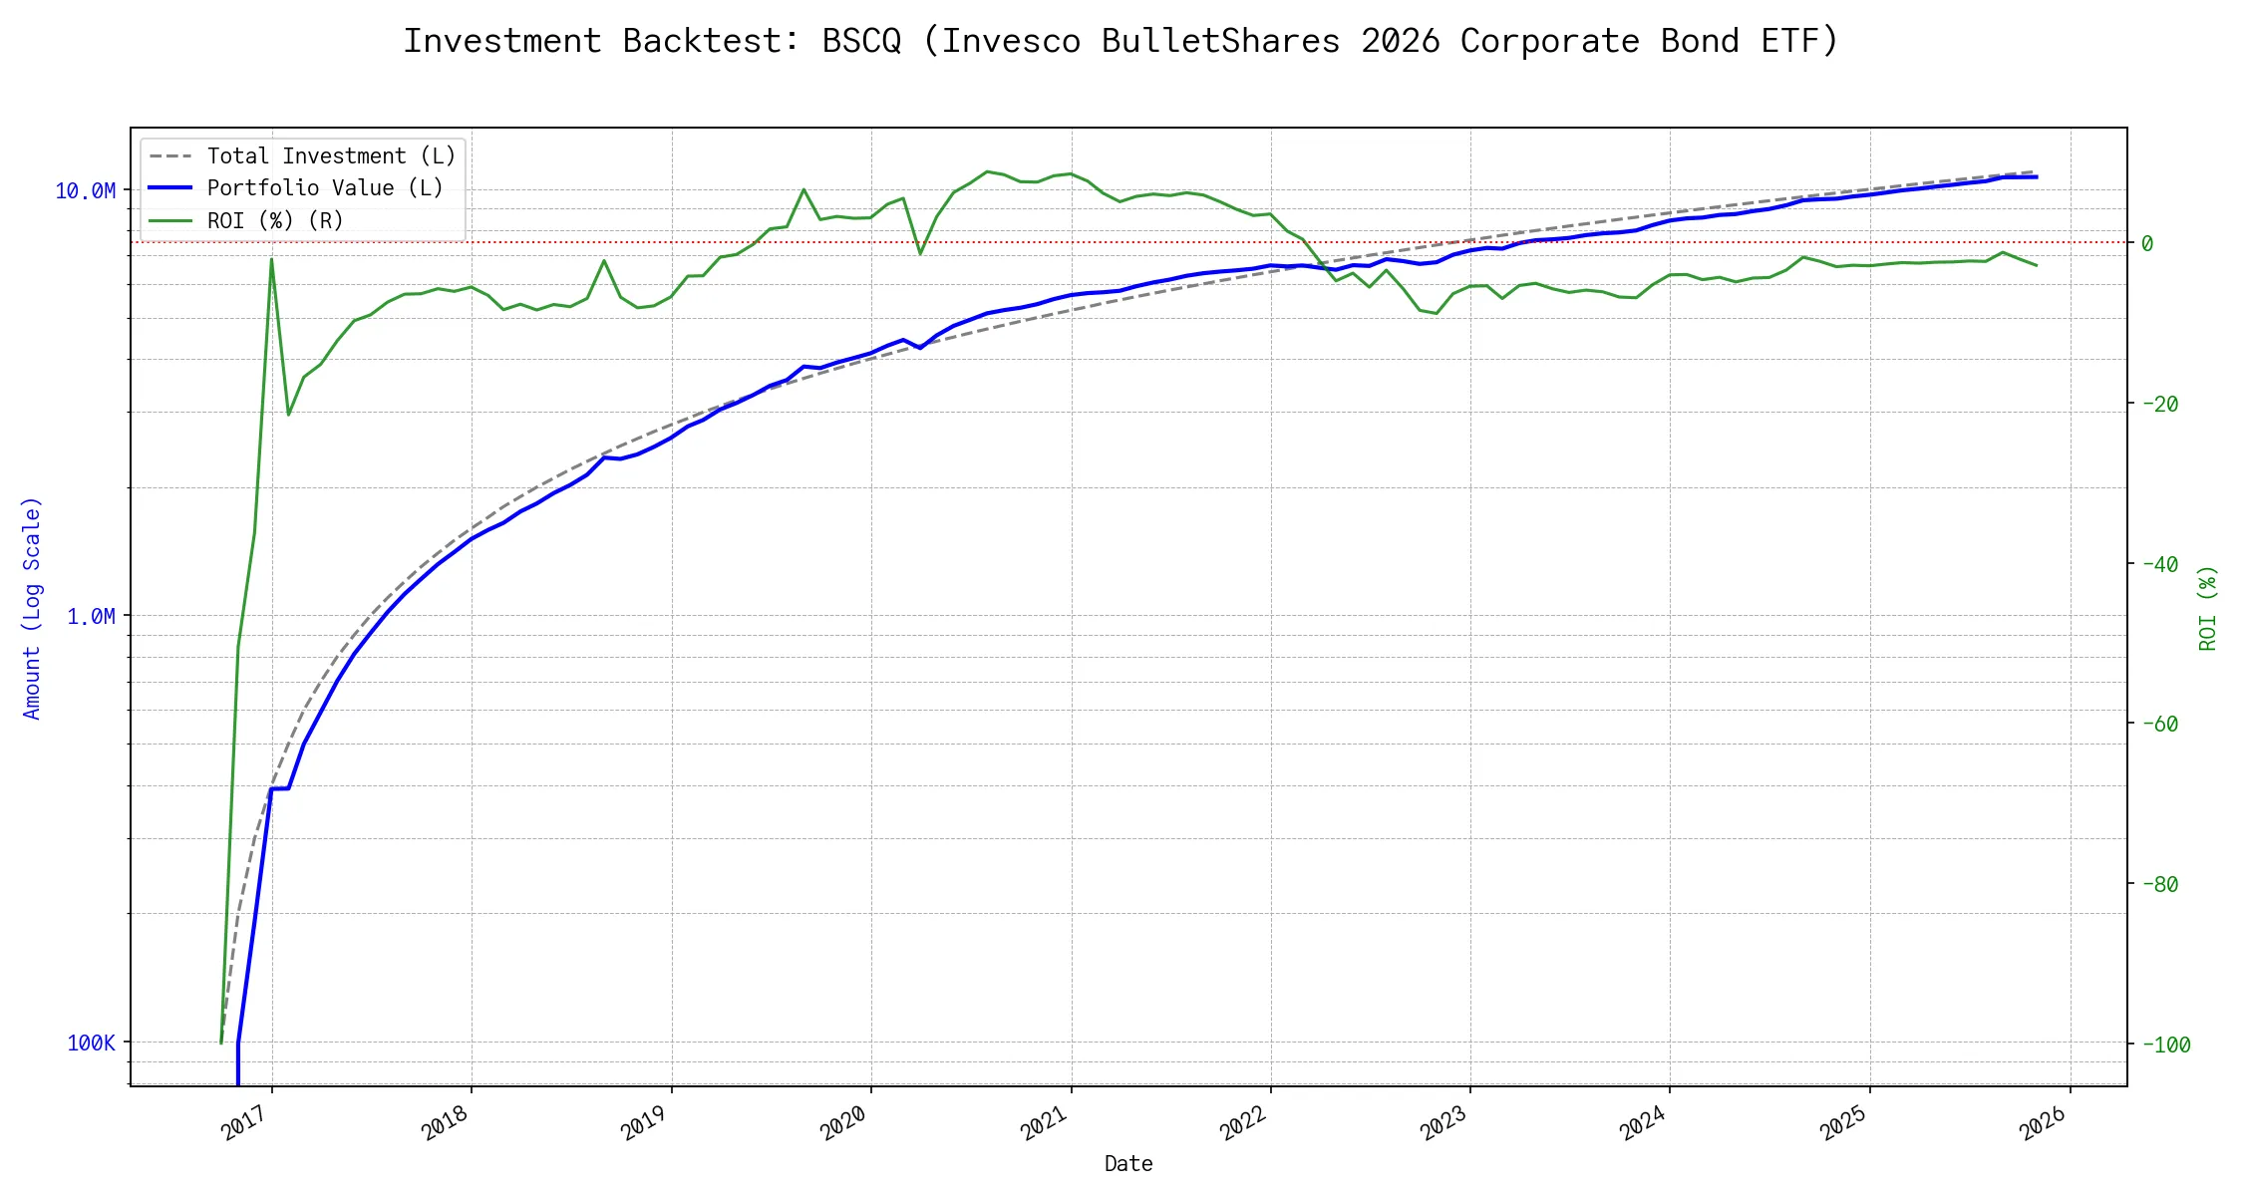2243x1196 pixels.
Task: Click the 2023 x-axis tick label
Action: coord(1444,1123)
